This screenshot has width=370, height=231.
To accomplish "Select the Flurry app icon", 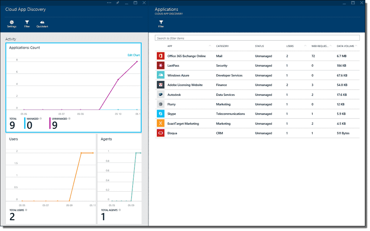I will (160, 104).
